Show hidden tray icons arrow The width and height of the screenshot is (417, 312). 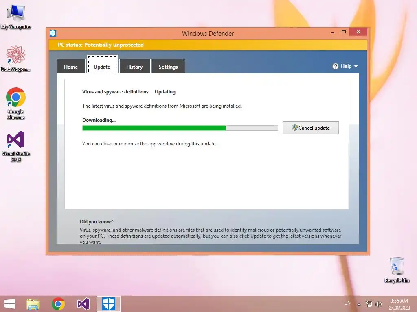(x=359, y=304)
